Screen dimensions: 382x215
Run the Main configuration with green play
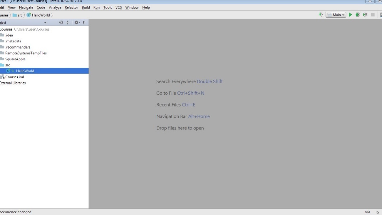[x=350, y=15]
